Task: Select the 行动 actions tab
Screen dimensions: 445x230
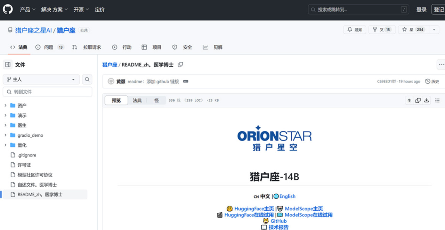Action: (x=122, y=47)
